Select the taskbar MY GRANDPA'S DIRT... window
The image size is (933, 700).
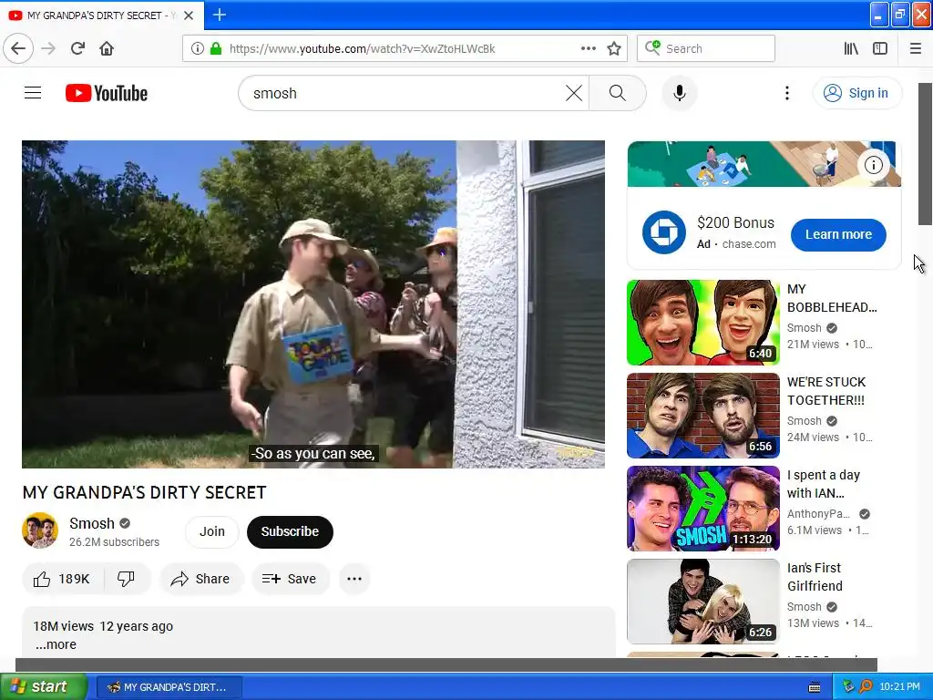coord(169,687)
